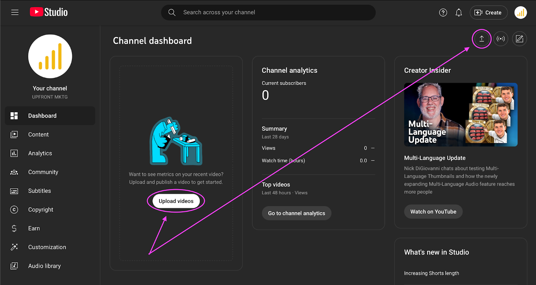
Task: Click the Top videos heading
Action: tap(276, 185)
